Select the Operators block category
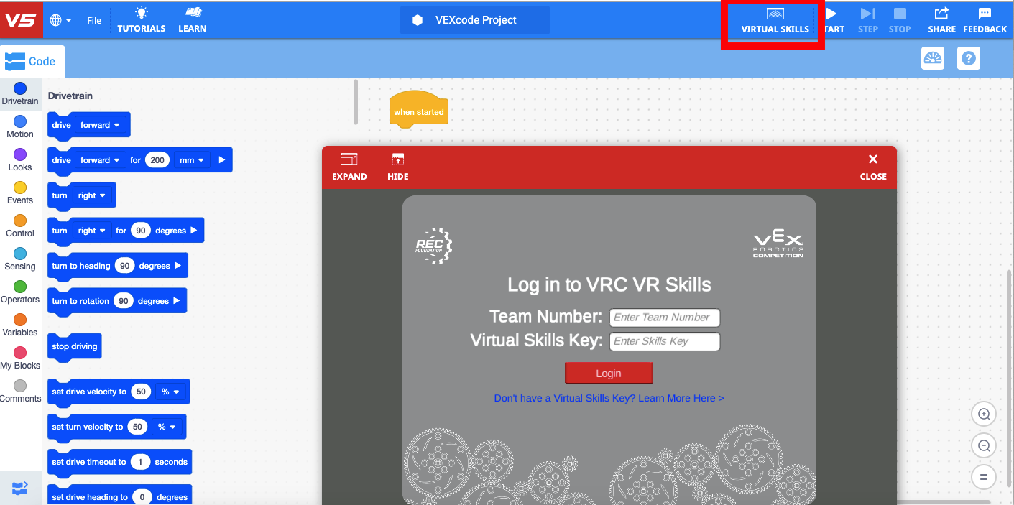 coord(20,292)
